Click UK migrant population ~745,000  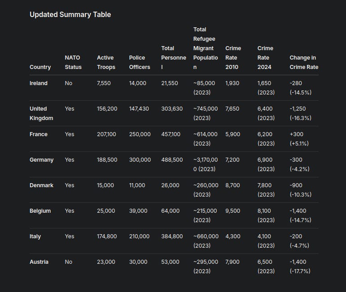point(206,113)
